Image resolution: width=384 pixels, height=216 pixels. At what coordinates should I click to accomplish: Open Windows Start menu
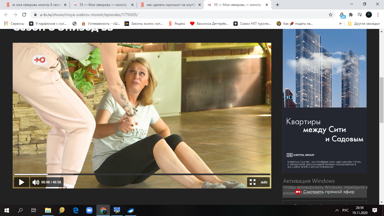(7, 210)
